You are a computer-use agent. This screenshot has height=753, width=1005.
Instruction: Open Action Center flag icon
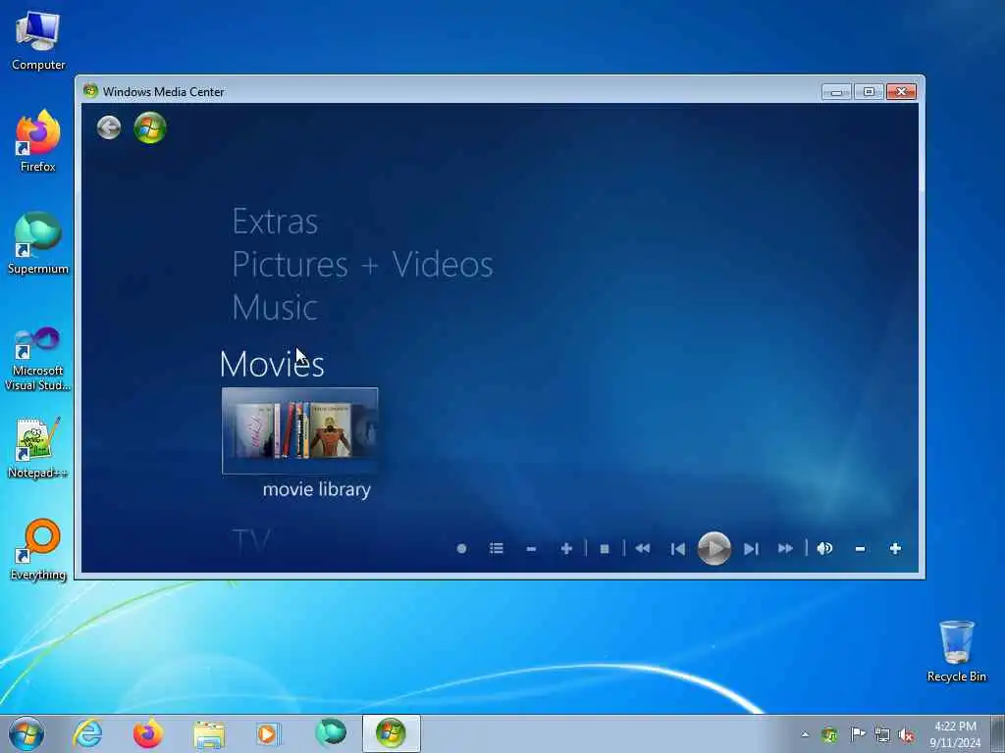[x=857, y=734]
